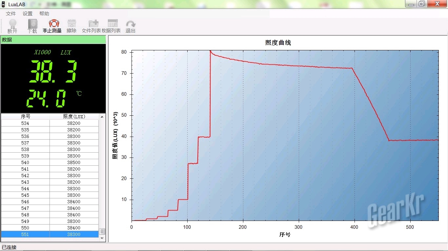The width and height of the screenshot is (448, 251).
Task: Open the 文件 menu
Action: tap(11, 14)
